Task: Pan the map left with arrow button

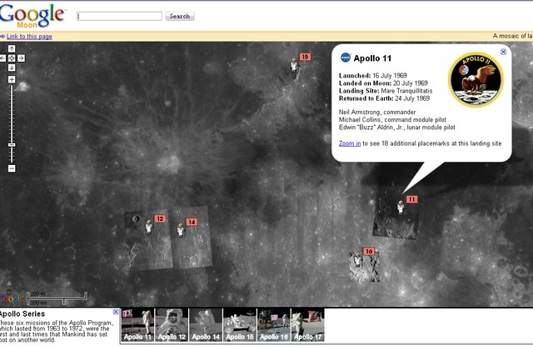Action: [x=2, y=58]
